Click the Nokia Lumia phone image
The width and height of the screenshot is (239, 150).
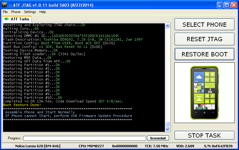point(205,92)
